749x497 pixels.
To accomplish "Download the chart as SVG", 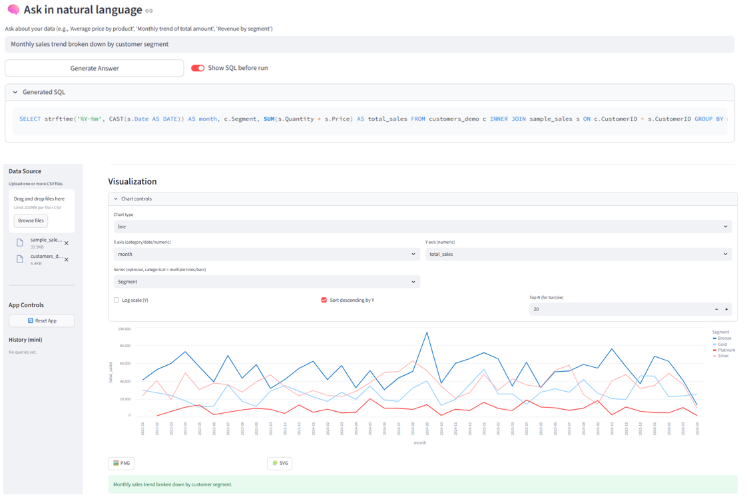I will pos(280,463).
